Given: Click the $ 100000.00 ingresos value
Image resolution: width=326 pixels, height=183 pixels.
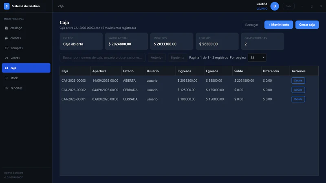Looking at the screenshot, I should 186,99.
